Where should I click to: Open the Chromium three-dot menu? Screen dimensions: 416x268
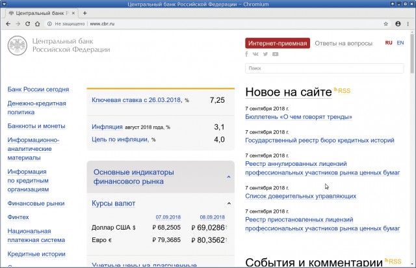click(408, 24)
